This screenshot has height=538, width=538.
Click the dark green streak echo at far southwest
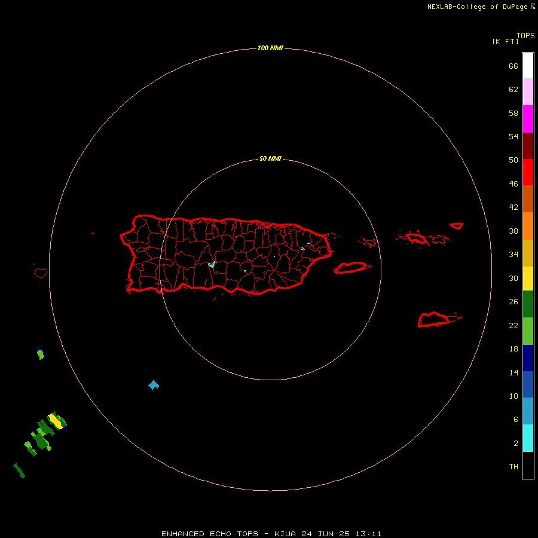(x=19, y=470)
